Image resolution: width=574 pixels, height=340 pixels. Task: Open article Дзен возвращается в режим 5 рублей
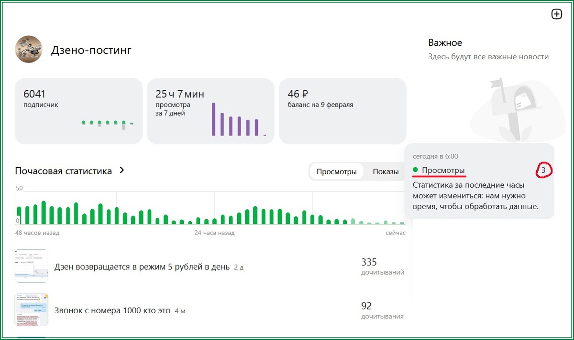pyautogui.click(x=142, y=266)
